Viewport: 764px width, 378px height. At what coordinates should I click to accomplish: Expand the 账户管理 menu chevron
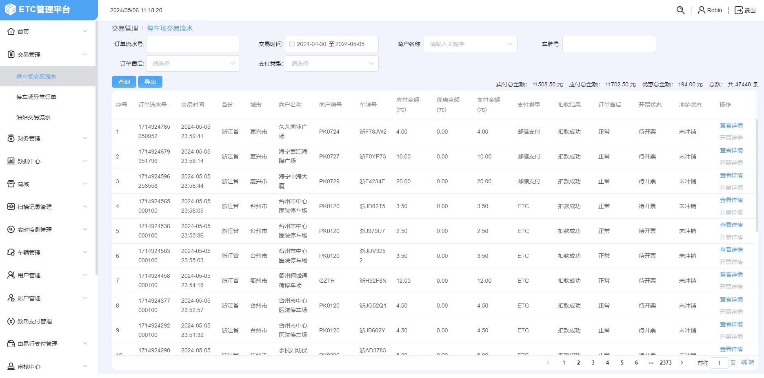click(85, 298)
